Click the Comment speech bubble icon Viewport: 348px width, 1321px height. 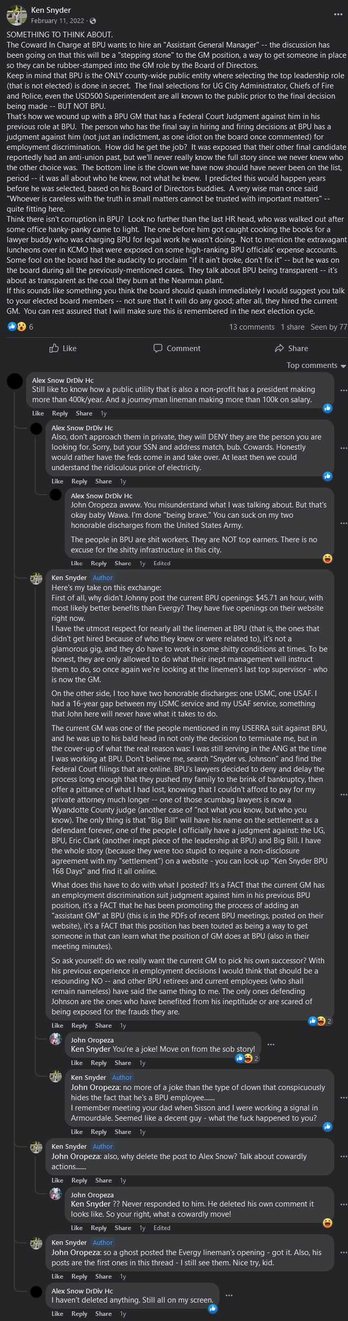[x=158, y=348]
